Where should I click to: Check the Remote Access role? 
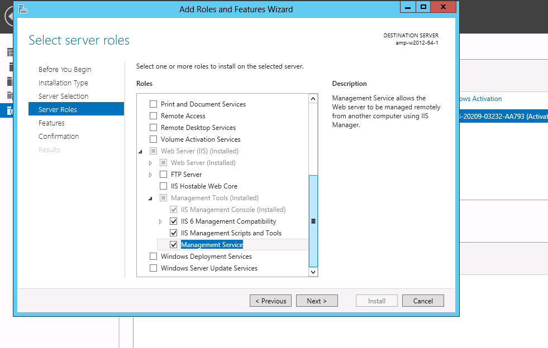[153, 116]
